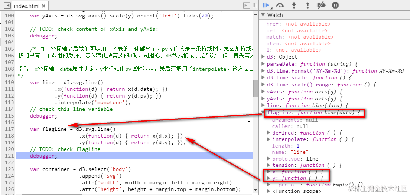Select the href: not available watch row
410x195 pixels.
pyautogui.click(x=299, y=24)
